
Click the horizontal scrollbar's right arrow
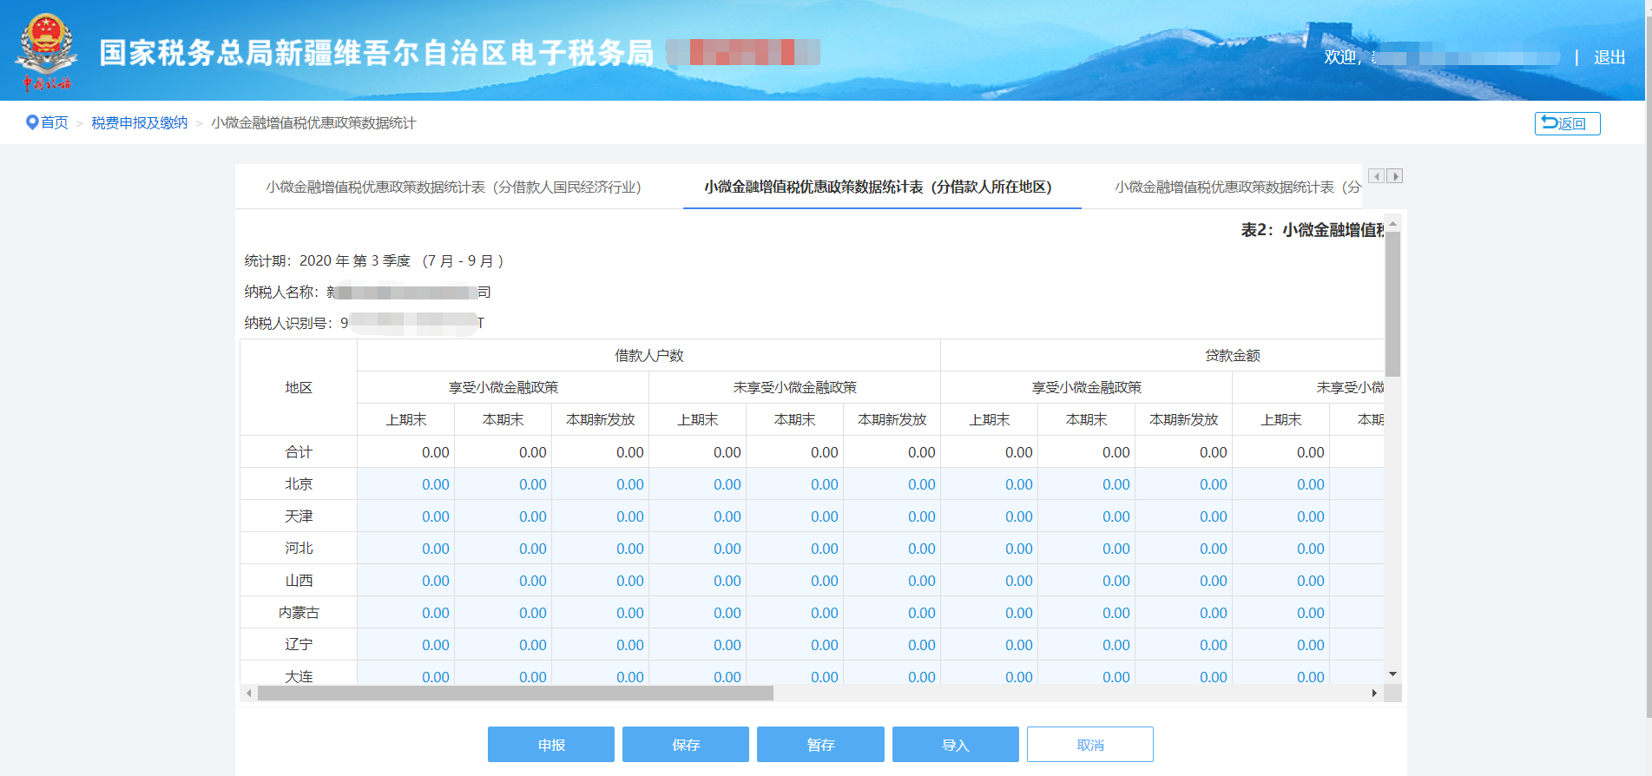1374,693
